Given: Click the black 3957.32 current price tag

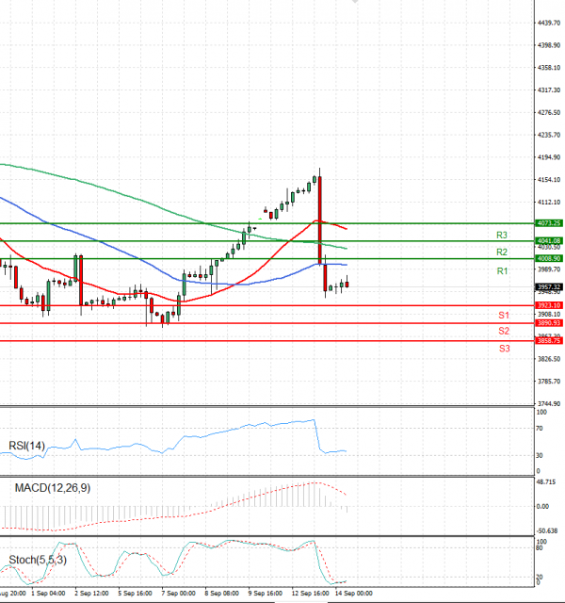Looking at the screenshot, I should coord(549,286).
